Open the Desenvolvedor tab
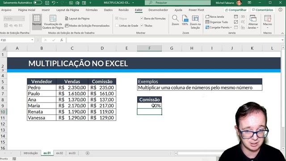Screen dimensions: 286x161 pos(158,10)
